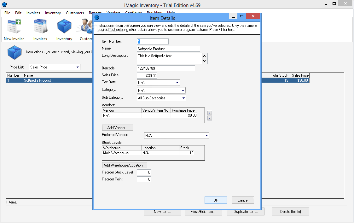Viewport: 354px width, 223px height.
Task: Click the Delete Item(s) button
Action: tap(290, 212)
